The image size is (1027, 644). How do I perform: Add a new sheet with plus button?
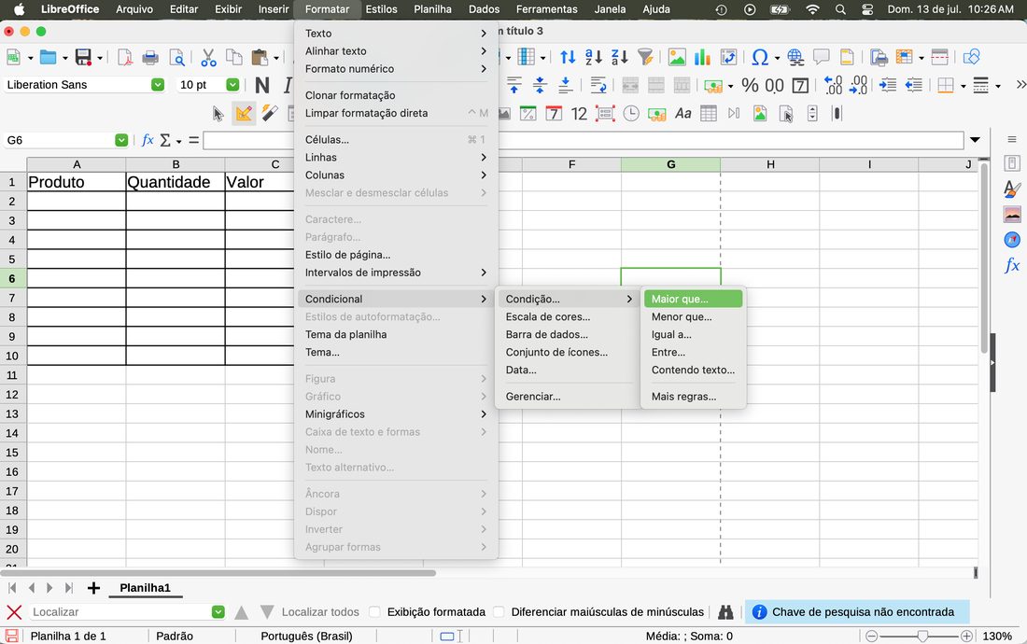[x=93, y=588]
